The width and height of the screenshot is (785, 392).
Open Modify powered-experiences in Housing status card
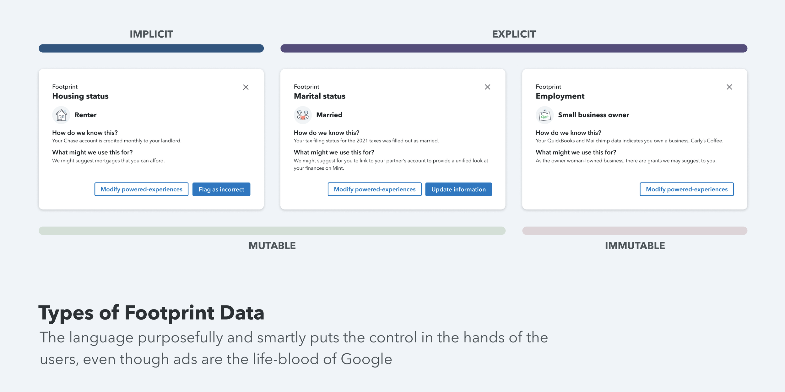coord(141,189)
